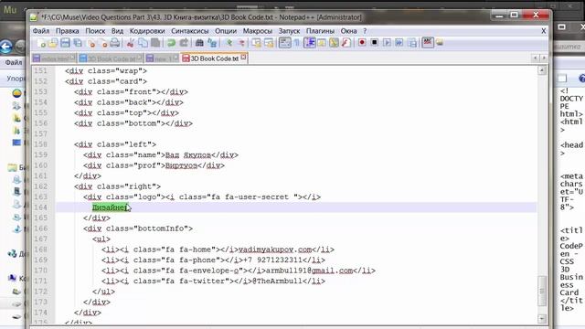Open the Запуск menu
Image resolution: width=585 pixels, height=329 pixels.
[x=289, y=31]
